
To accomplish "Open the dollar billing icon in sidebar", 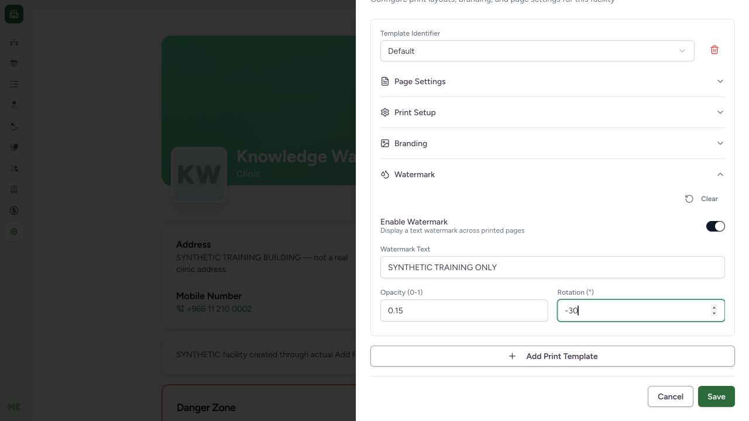I will (14, 210).
